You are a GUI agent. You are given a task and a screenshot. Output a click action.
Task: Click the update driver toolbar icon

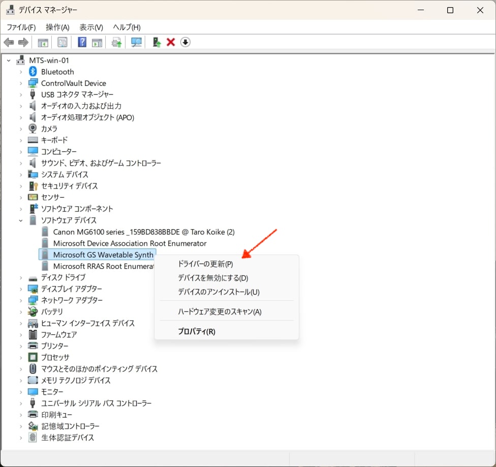117,42
